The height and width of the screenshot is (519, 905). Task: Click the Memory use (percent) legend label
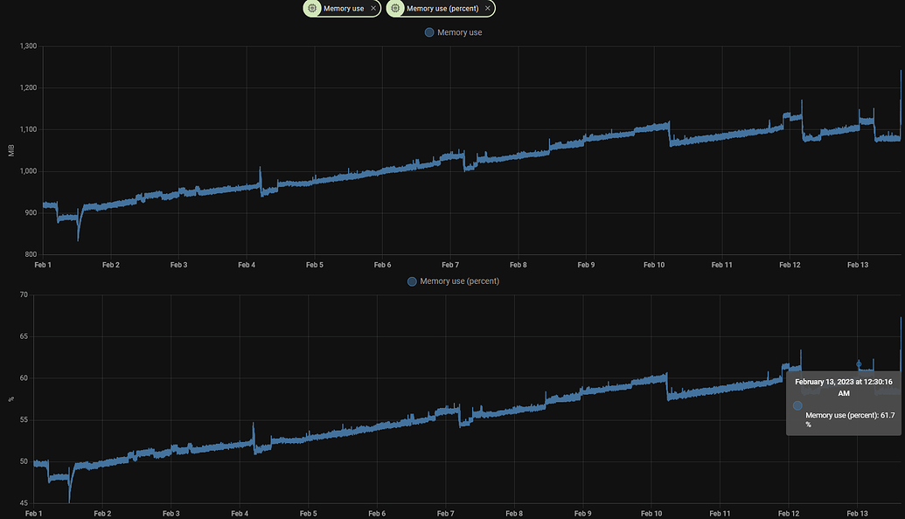(x=459, y=281)
